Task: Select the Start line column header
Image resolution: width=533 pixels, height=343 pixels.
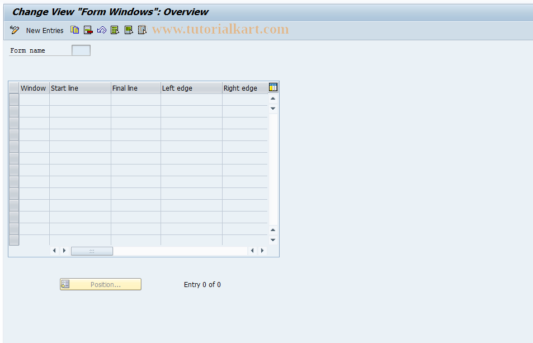Action: [x=80, y=88]
